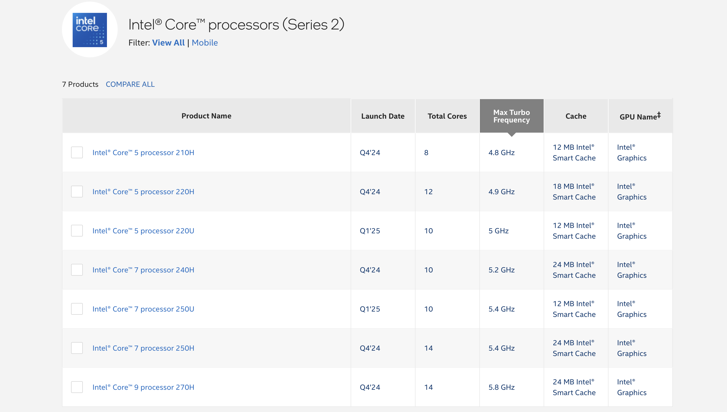Sort products by Total Cores
This screenshot has width=727, height=412.
447,116
